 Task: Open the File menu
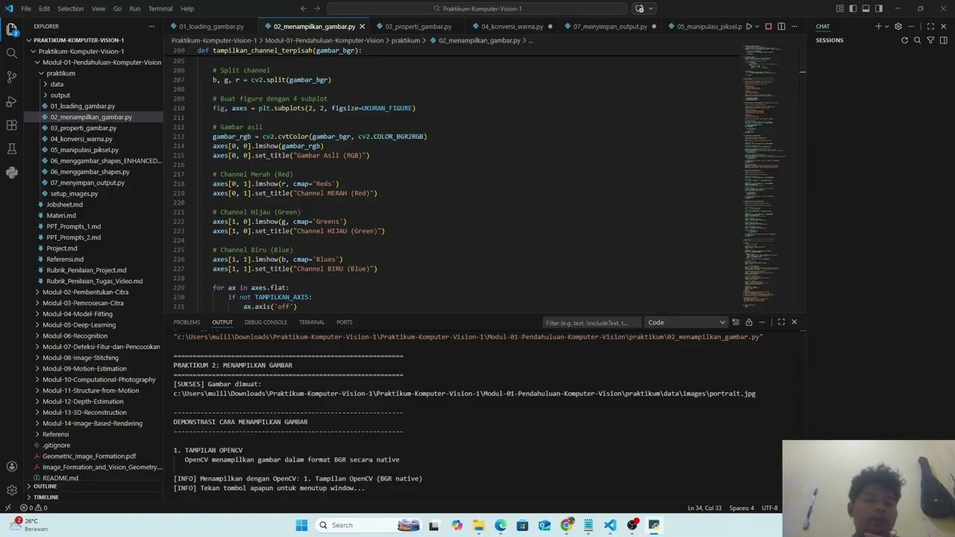click(26, 8)
